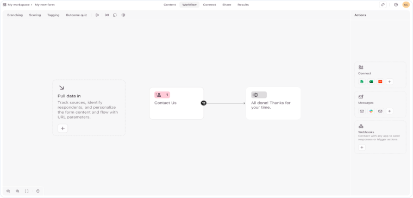This screenshot has width=413, height=198.
Task: Go to My workspace breadcrumb
Action: click(x=18, y=5)
